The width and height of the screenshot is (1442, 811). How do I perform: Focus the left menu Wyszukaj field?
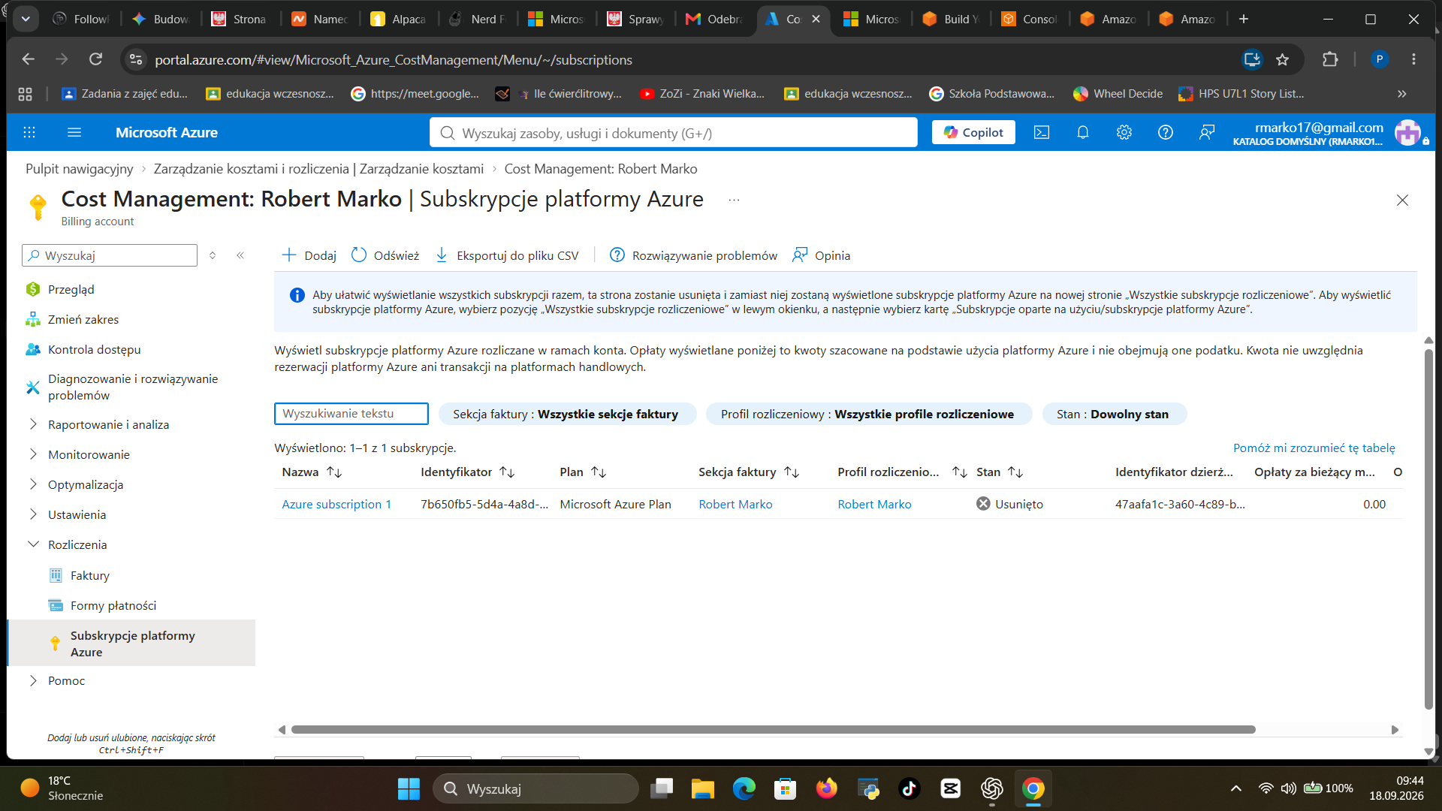(110, 255)
